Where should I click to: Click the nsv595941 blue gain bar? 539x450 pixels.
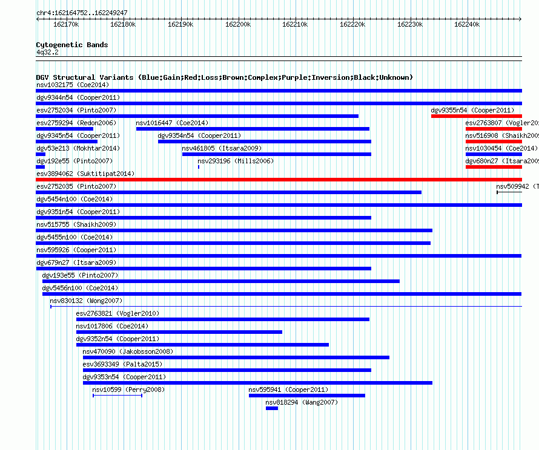click(x=307, y=396)
